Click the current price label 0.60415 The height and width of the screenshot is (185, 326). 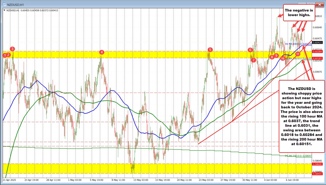[319, 42]
